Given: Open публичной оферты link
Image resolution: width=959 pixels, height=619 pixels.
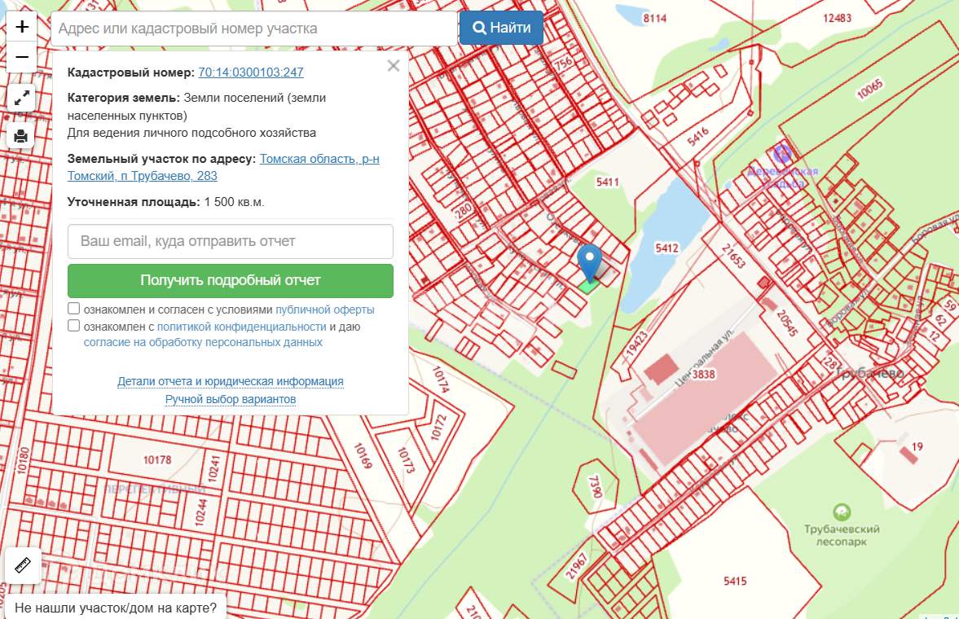Looking at the screenshot, I should (325, 310).
